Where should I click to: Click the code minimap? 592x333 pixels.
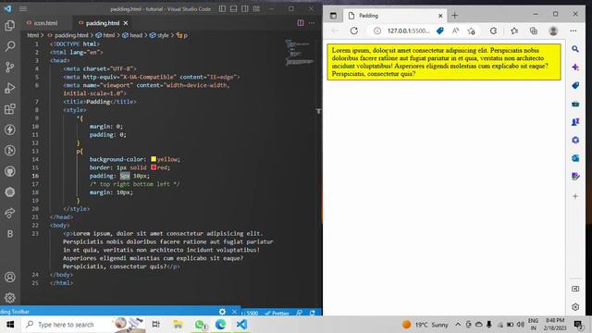point(299,52)
